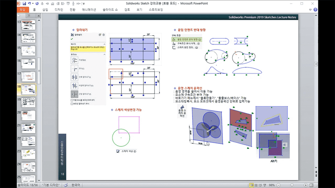Switch to the 애니메이션 ribbon tab
The height and width of the screenshot is (188, 335).
89,10
